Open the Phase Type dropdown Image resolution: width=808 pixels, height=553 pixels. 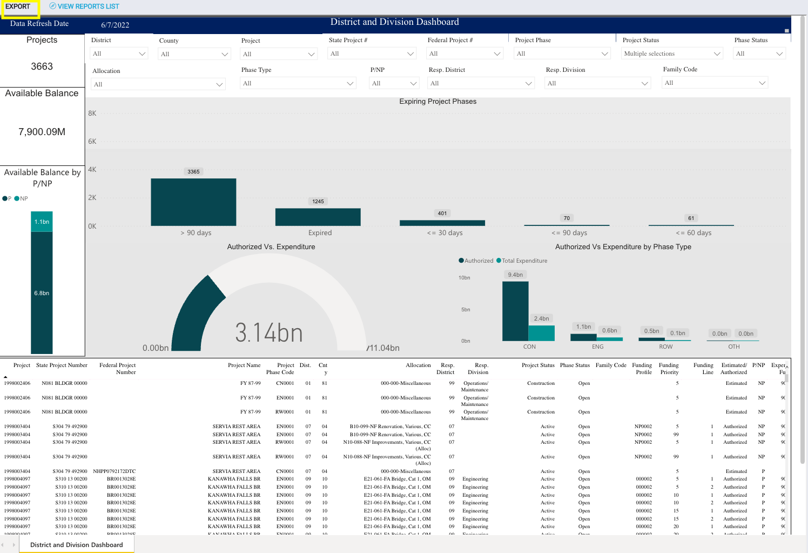click(298, 83)
